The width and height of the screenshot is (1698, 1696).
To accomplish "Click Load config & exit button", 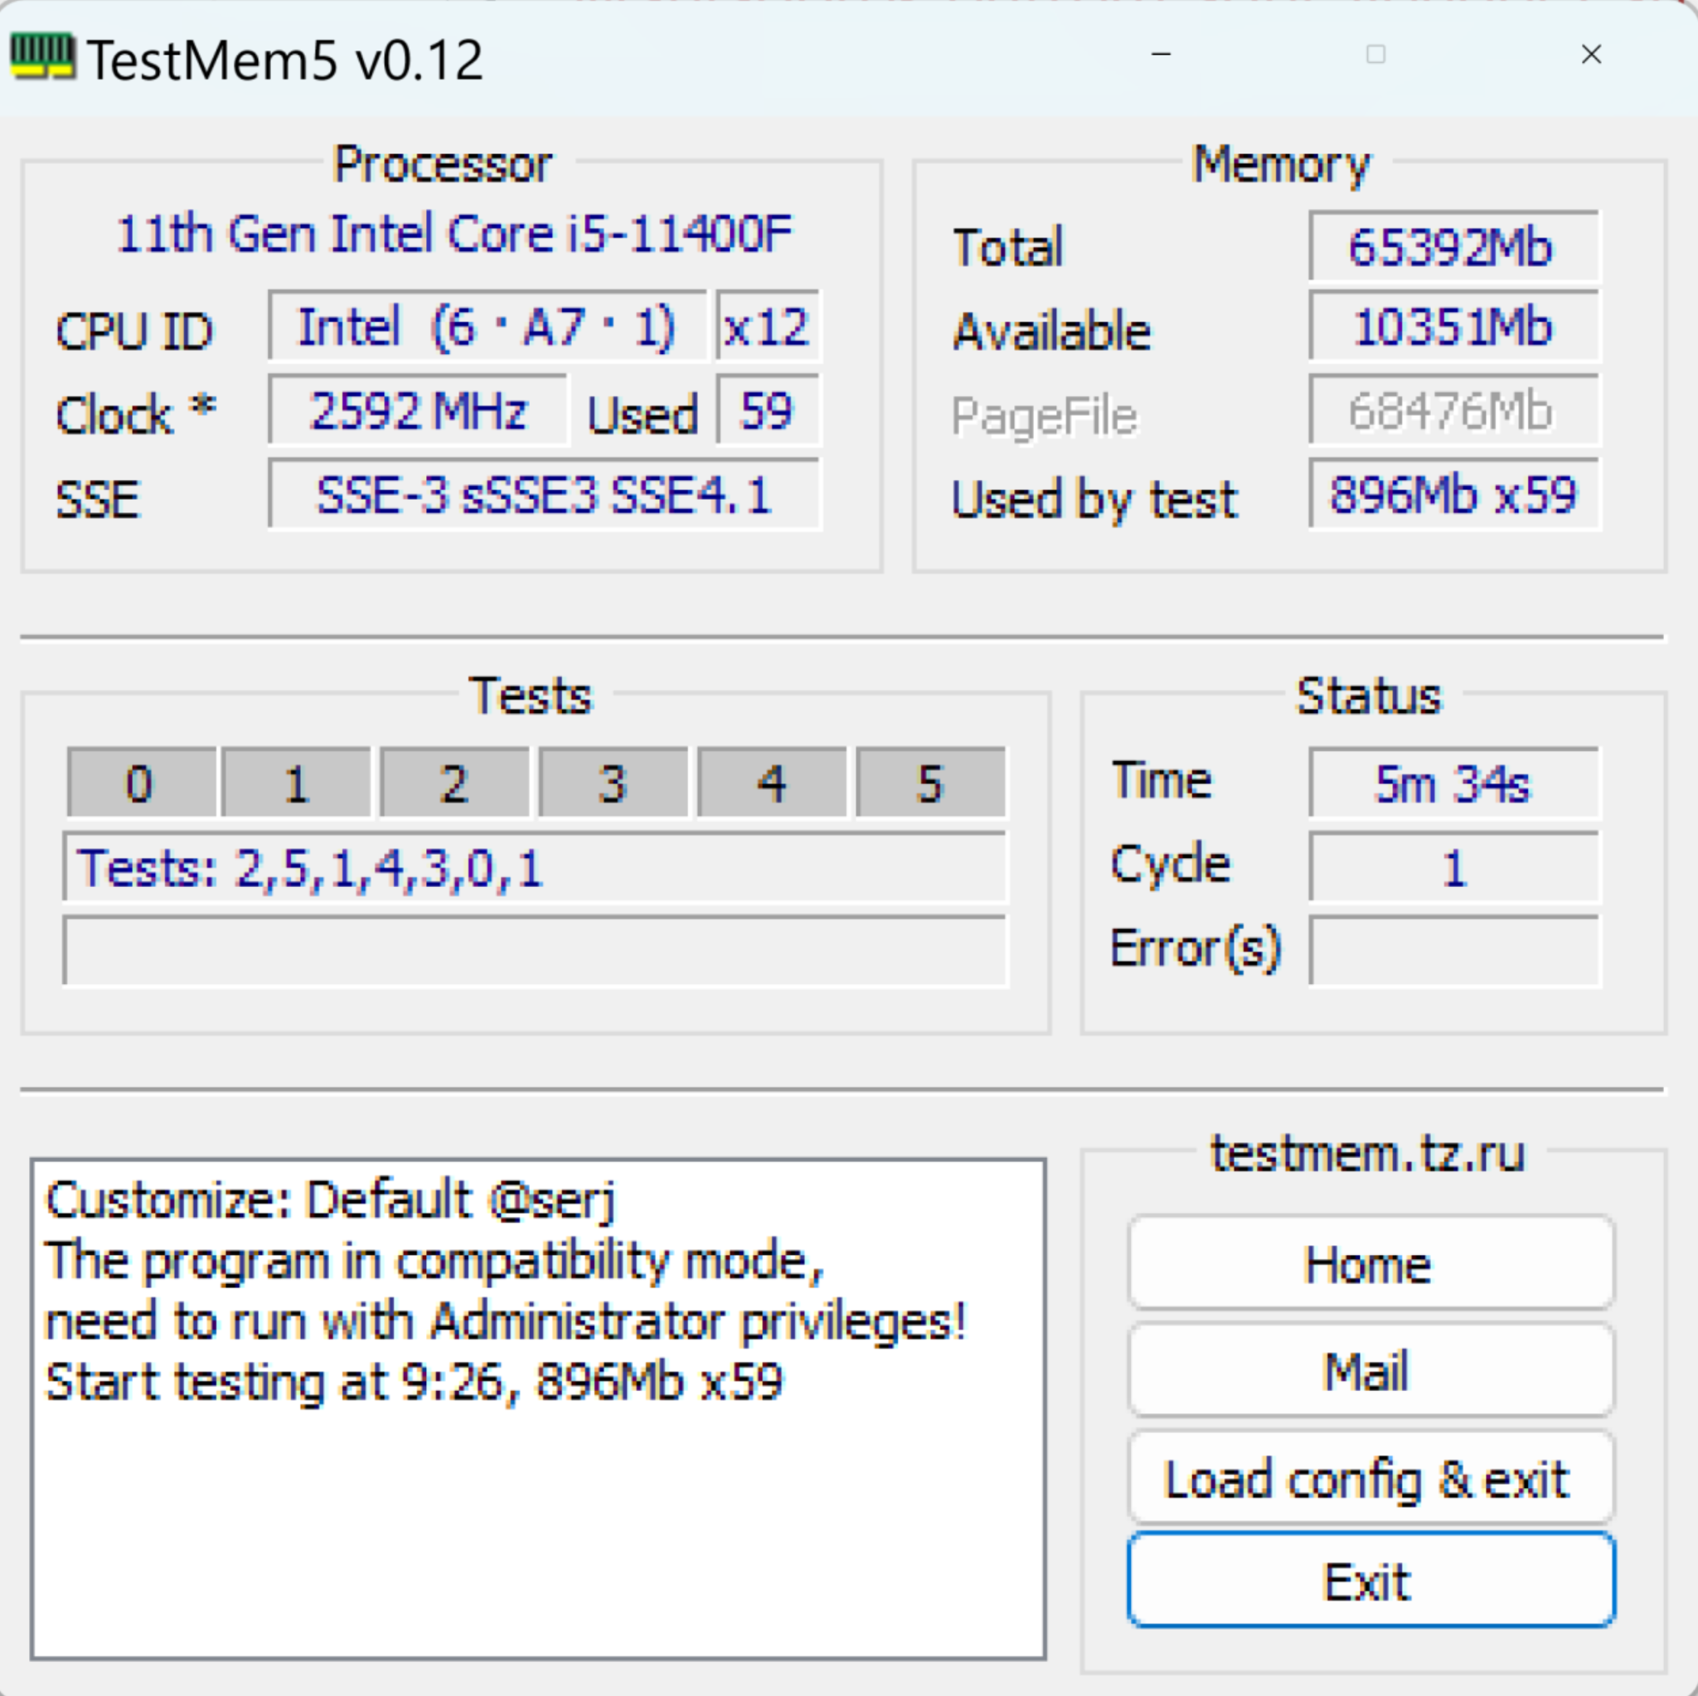I will click(1371, 1477).
